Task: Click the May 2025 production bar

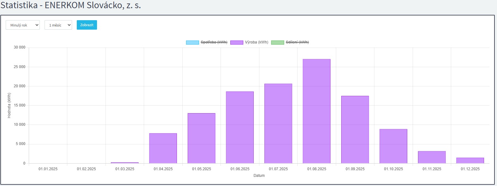Action: tap(201, 138)
